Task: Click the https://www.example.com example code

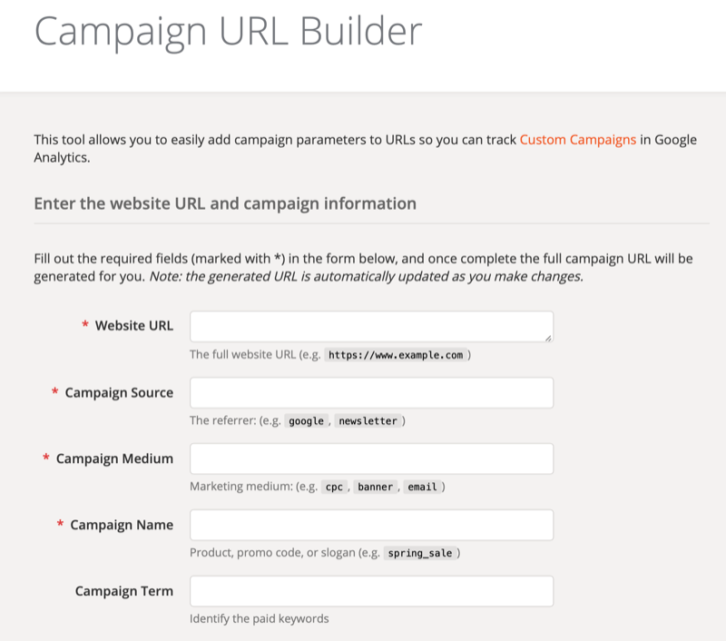Action: click(x=397, y=355)
